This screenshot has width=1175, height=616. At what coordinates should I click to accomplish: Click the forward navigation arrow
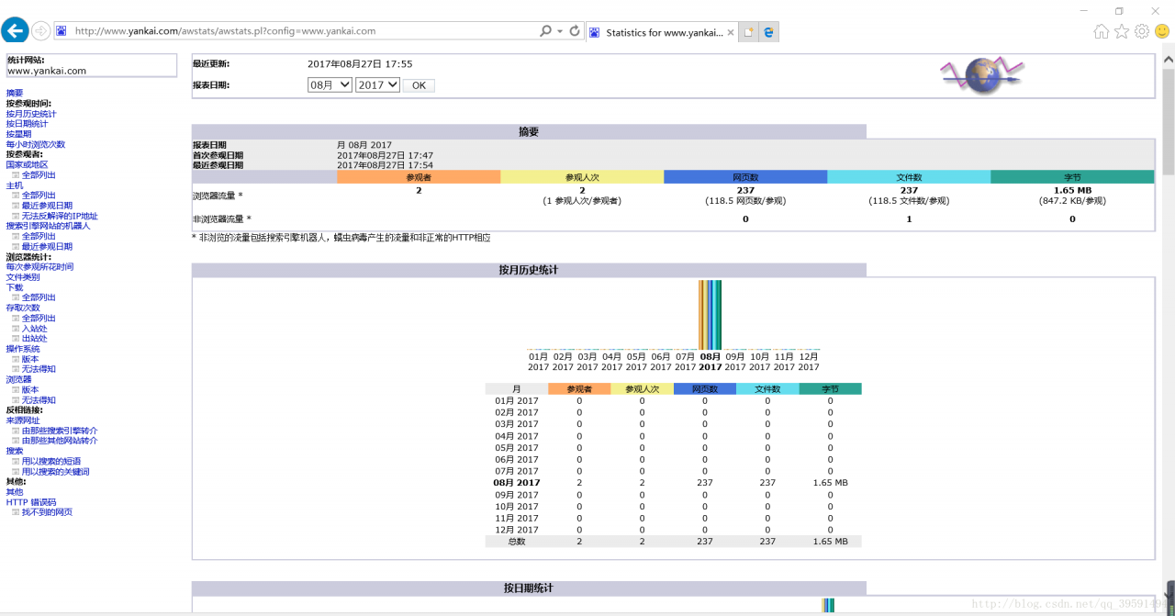point(39,29)
